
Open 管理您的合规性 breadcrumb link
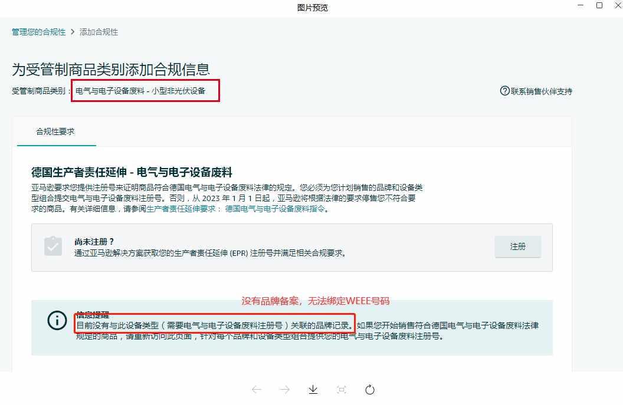(38, 32)
